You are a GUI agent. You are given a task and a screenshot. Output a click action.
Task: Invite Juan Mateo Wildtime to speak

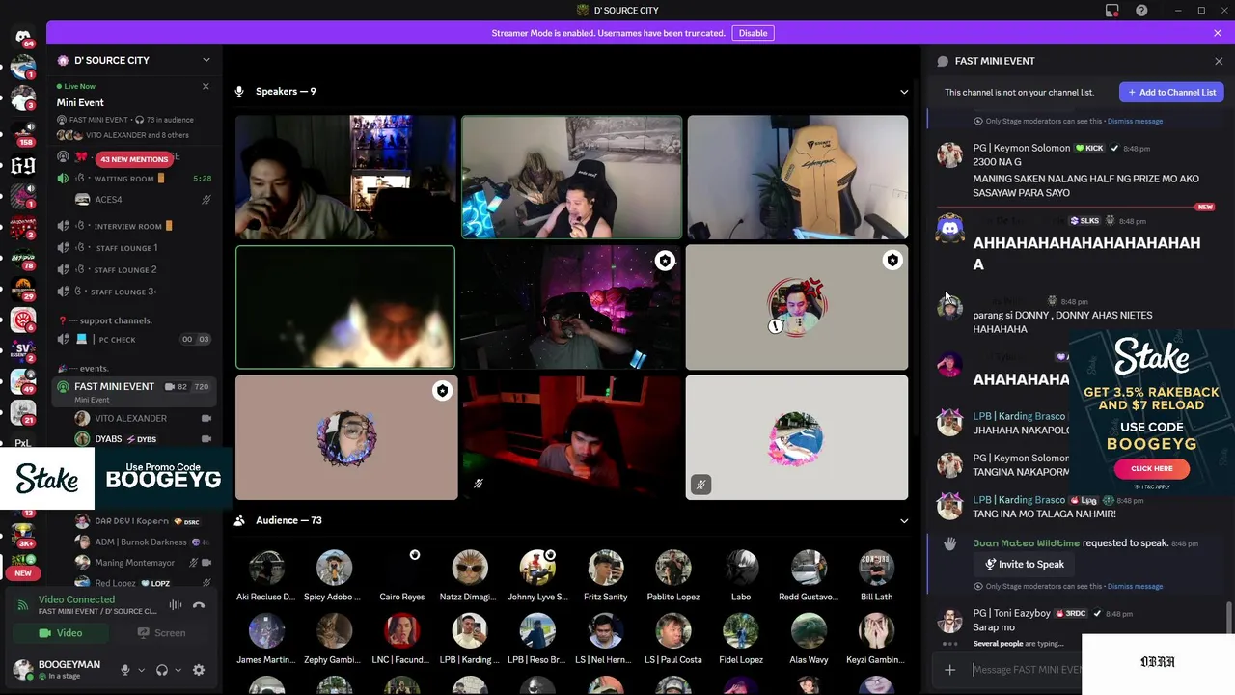(1024, 565)
